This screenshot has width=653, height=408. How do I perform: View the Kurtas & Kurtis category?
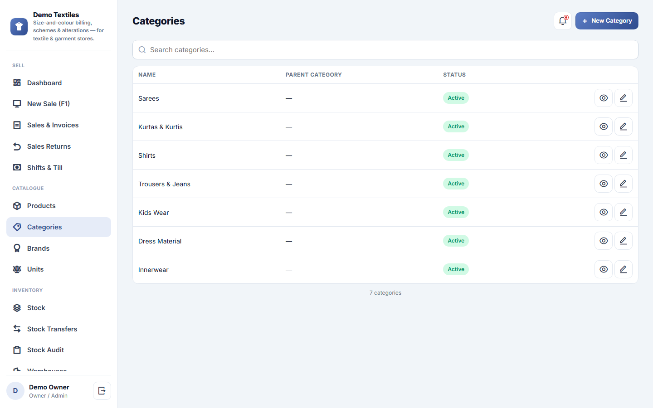[x=604, y=126]
